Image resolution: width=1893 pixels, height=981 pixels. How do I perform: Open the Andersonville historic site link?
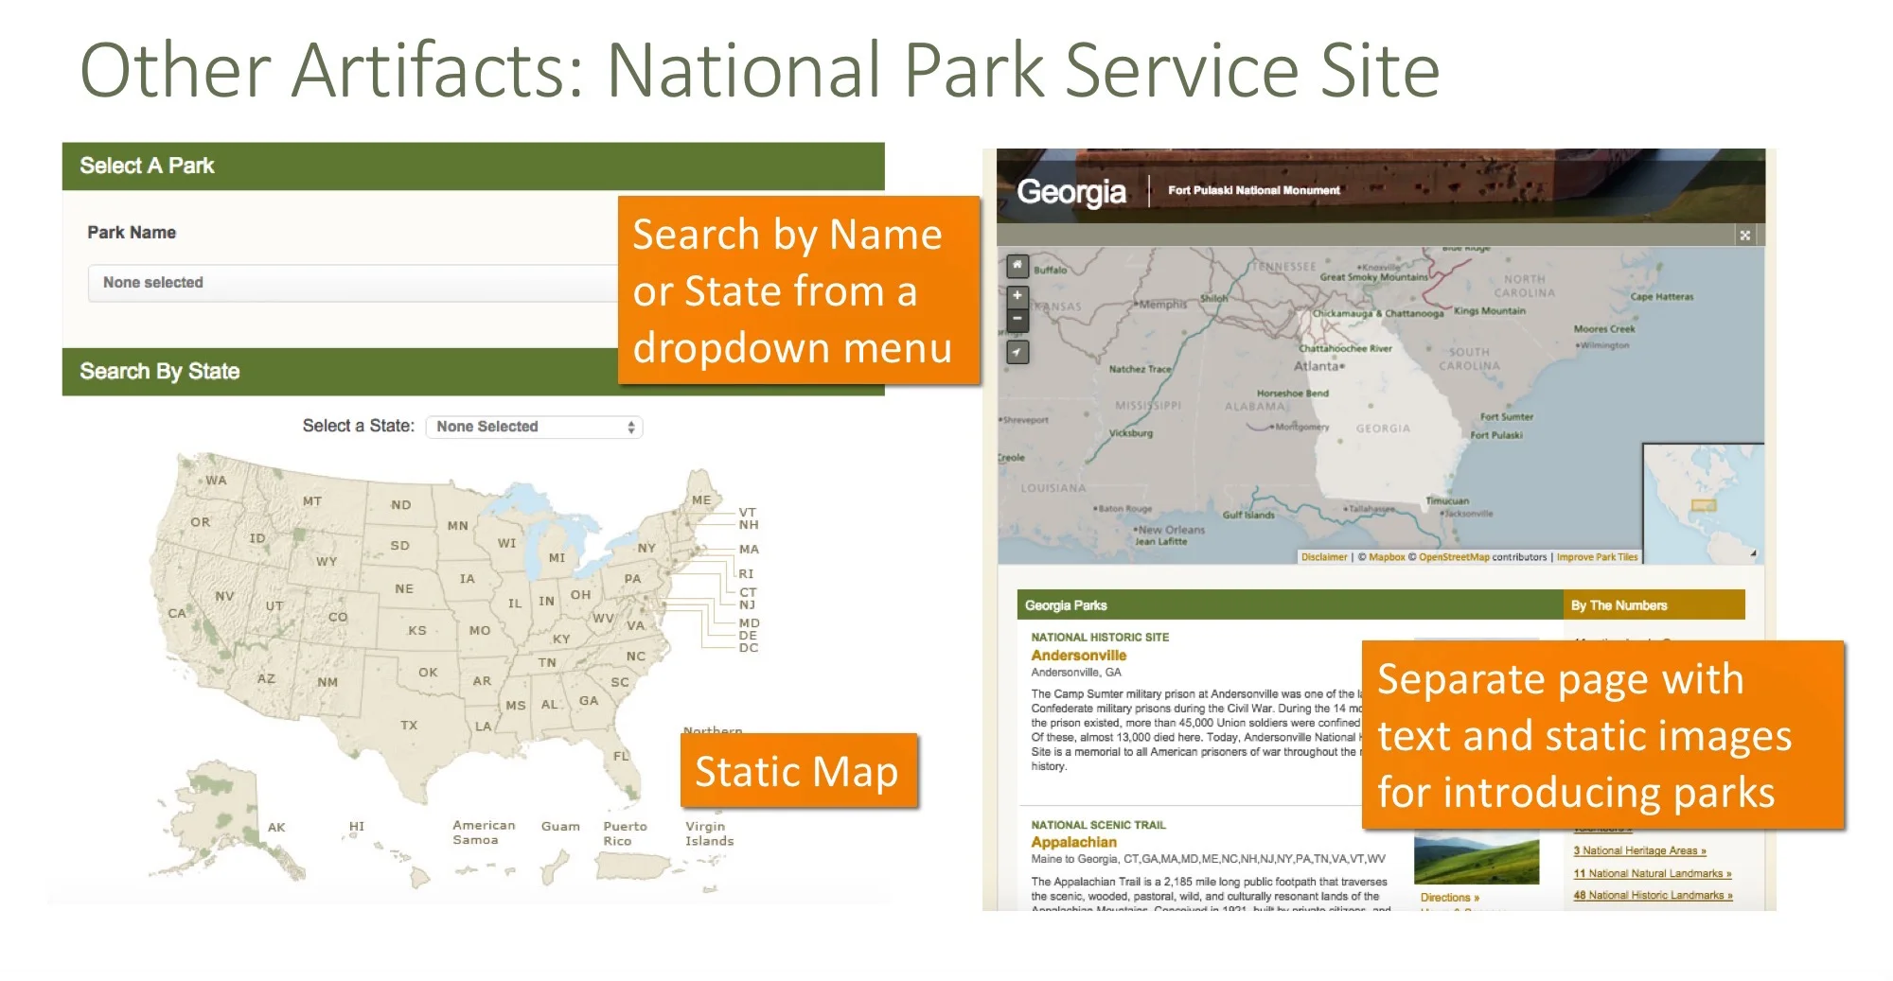pos(1078,655)
